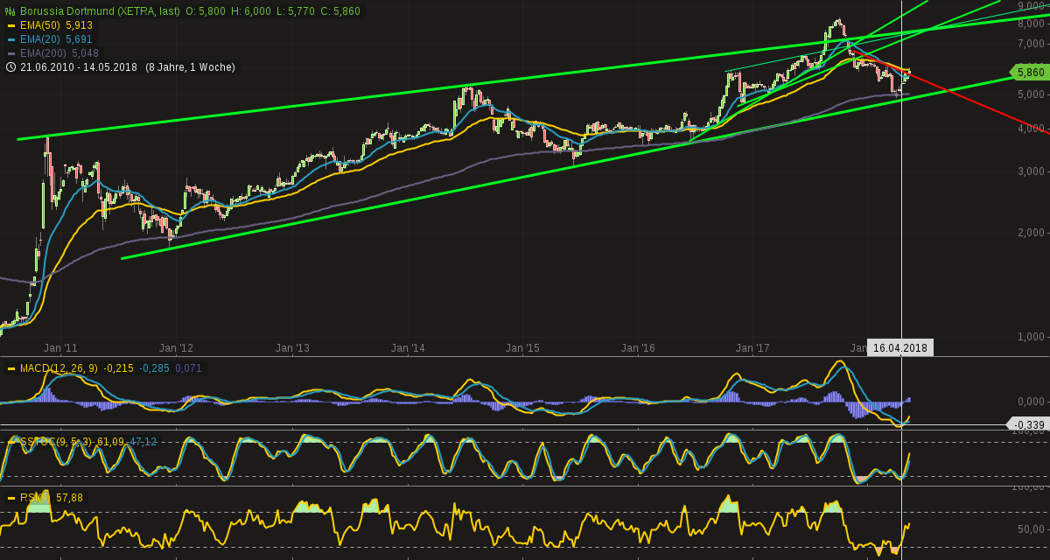This screenshot has width=1050, height=560.
Task: Click the 3,000 price axis label
Action: coord(1032,171)
